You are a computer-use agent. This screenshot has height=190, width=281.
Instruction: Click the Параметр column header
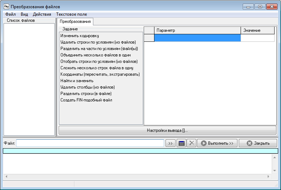point(197,30)
